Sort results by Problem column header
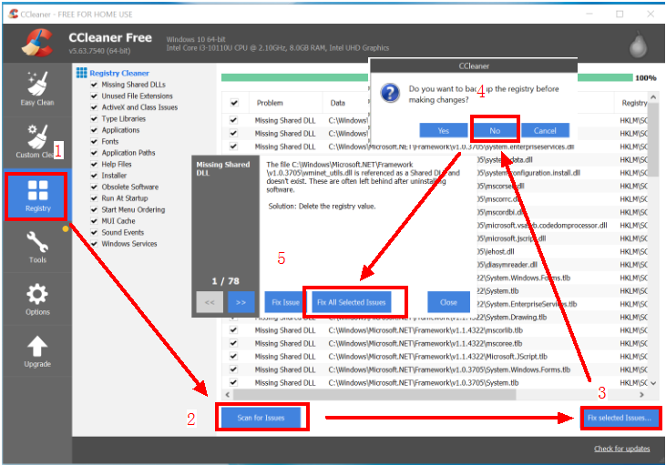 click(270, 103)
